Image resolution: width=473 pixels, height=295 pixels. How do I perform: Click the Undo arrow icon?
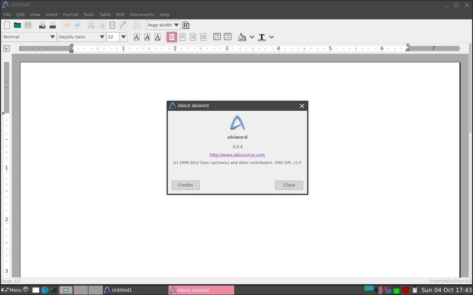(x=67, y=25)
